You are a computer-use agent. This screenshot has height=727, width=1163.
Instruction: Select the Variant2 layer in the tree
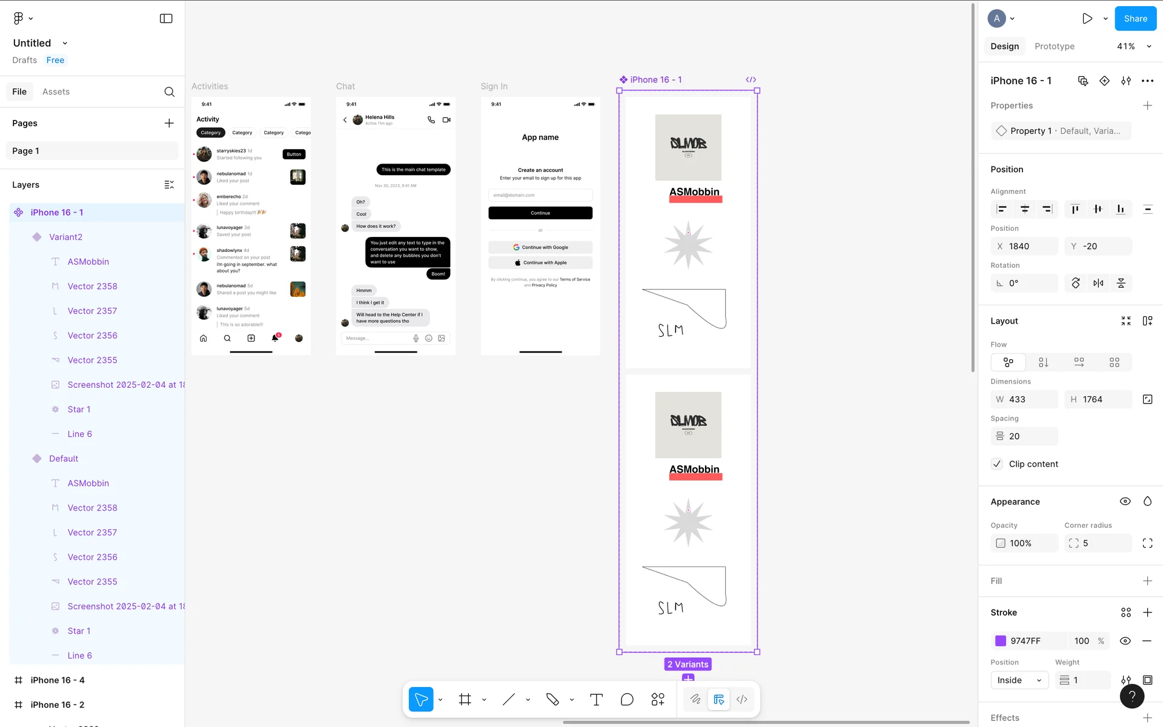pos(65,237)
